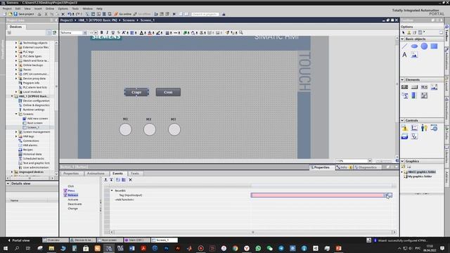This screenshot has width=450, height=253.
Task: Select the Button element
Action: (x=414, y=87)
